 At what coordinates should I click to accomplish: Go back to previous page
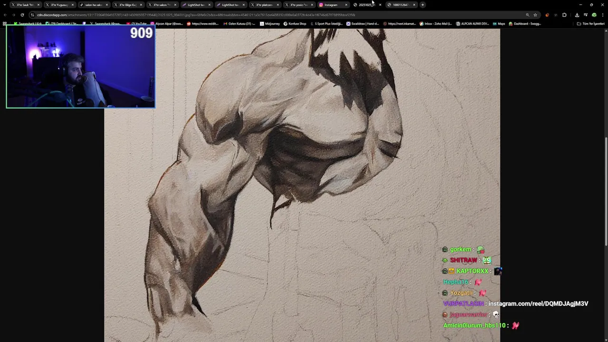point(5,15)
